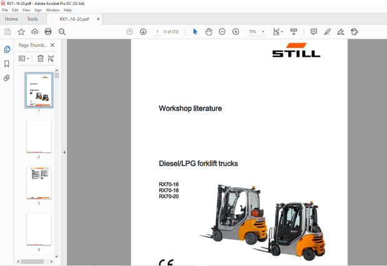Screen dimensions: 387x266
Task: Open the Help menu
Action: pos(67,10)
